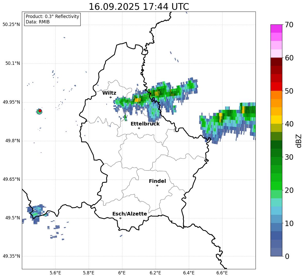Screen dimensions: 305x278
Task: Click the red radar location dot
Action: (40, 111)
